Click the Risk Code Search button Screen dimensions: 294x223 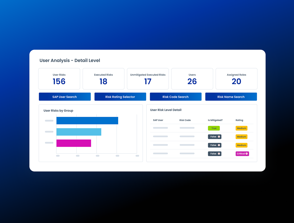[x=176, y=97]
